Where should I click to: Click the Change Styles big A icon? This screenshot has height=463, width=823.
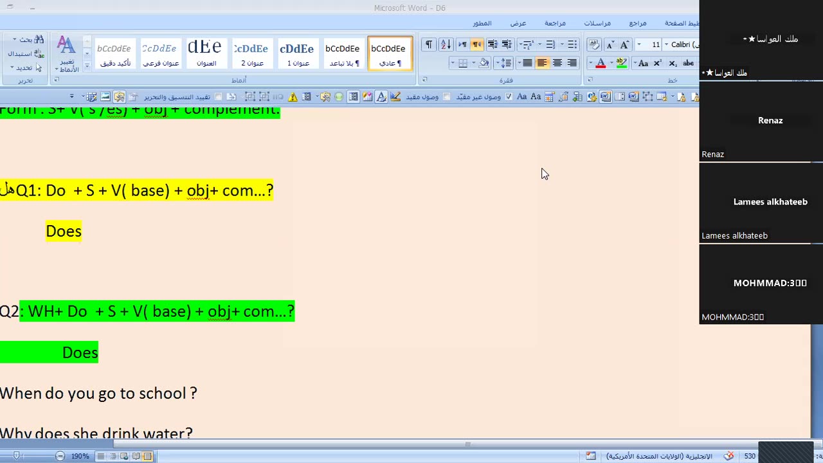[x=66, y=45]
